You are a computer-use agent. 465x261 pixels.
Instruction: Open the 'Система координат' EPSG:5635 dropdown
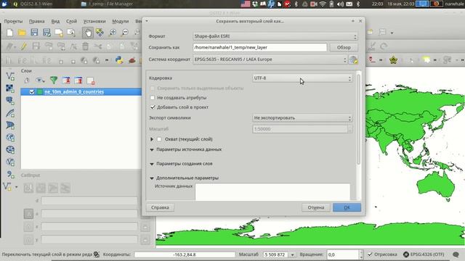[x=270, y=59]
